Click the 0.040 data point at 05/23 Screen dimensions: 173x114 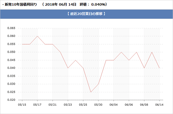(x=68, y=68)
